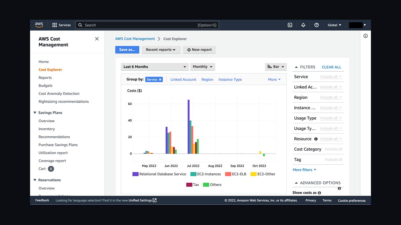Collapse the Reservations section
Screen dimensions: 401x225
(35, 180)
